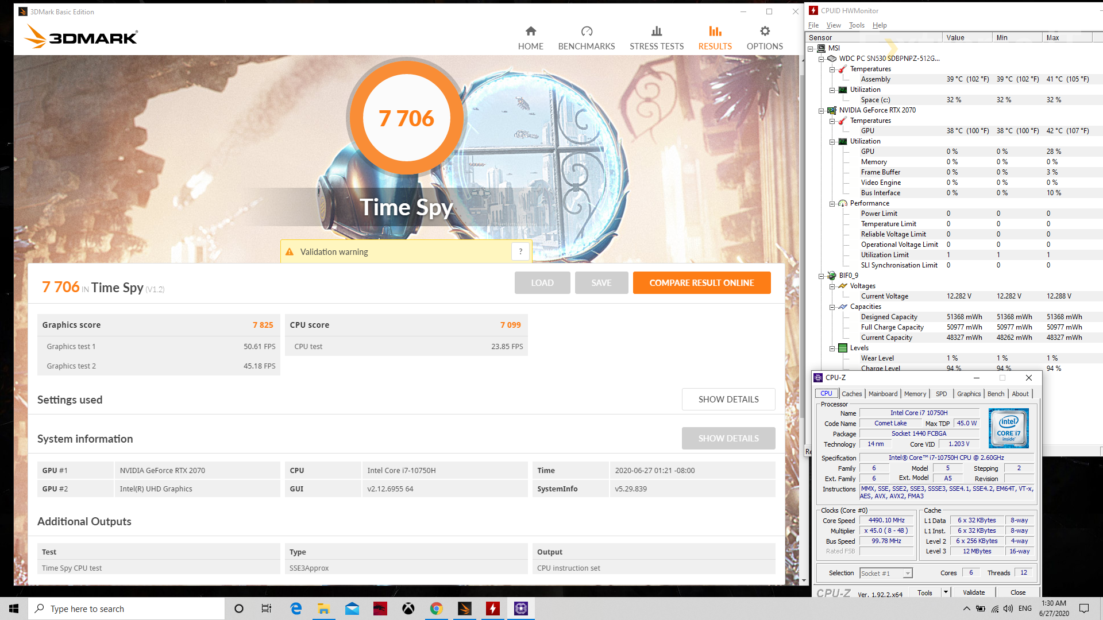The image size is (1103, 620).
Task: Open volume control in system tray
Action: coord(1008,609)
